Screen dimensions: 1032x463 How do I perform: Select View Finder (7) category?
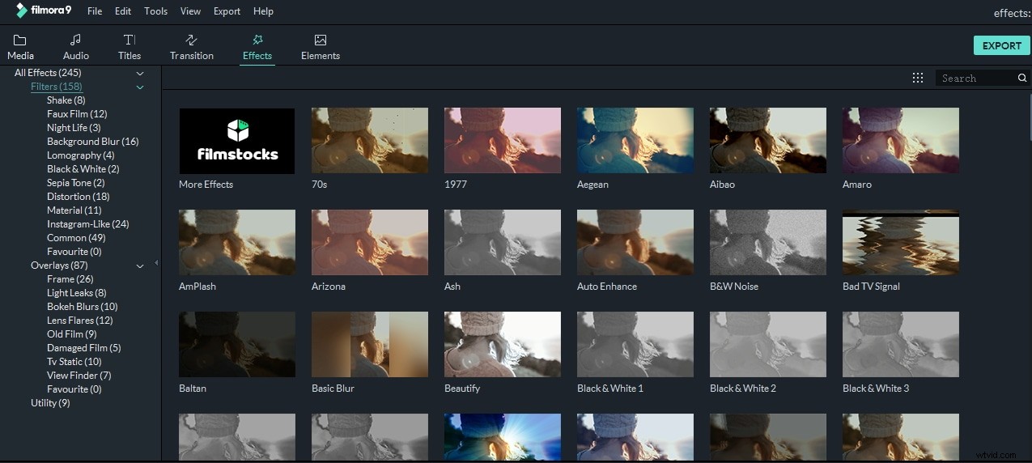click(x=79, y=376)
